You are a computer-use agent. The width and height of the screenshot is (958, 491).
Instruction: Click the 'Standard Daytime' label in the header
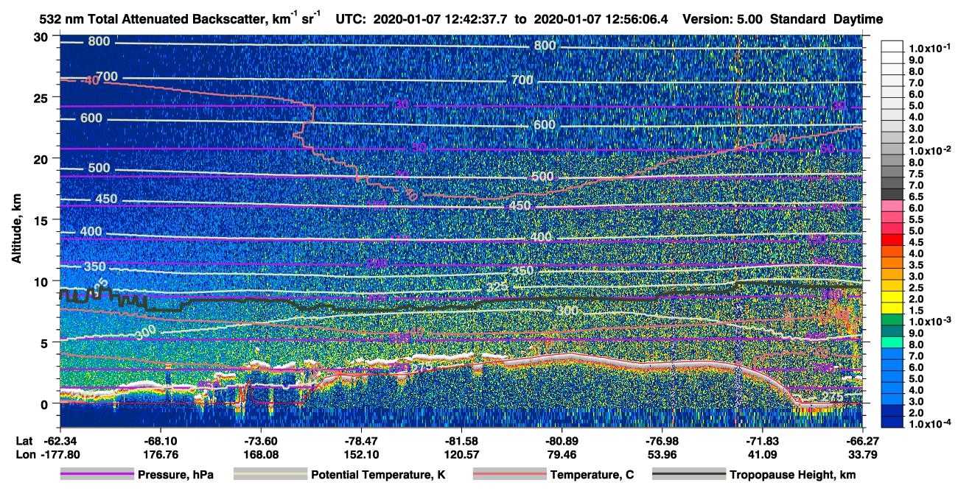(826, 20)
